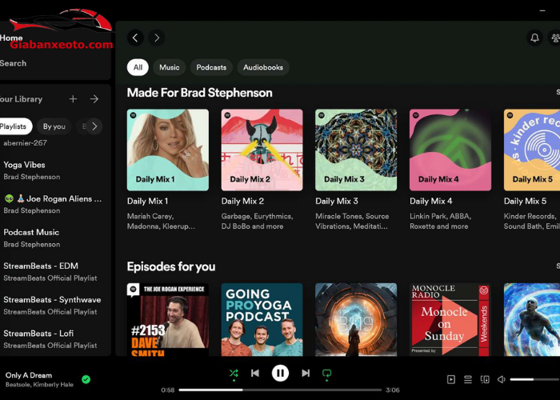Open the glowing portal episode artwork
This screenshot has width=560, height=400.
click(x=356, y=320)
